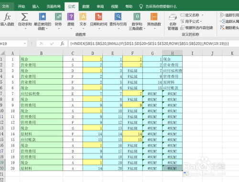Select cell H20 showing #NUM! error
The width and height of the screenshot is (239, 182).
click(x=173, y=168)
